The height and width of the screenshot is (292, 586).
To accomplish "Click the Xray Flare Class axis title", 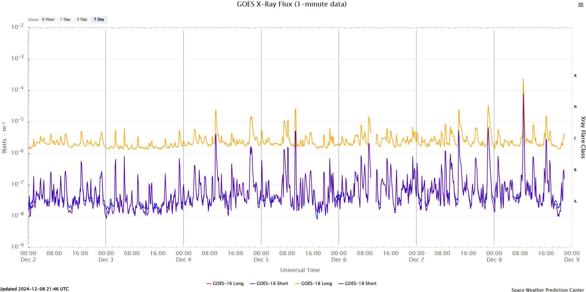I will 583,137.
